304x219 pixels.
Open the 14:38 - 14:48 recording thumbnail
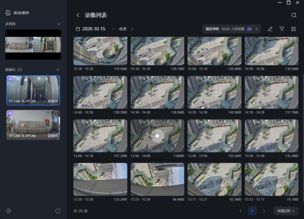(x=157, y=92)
